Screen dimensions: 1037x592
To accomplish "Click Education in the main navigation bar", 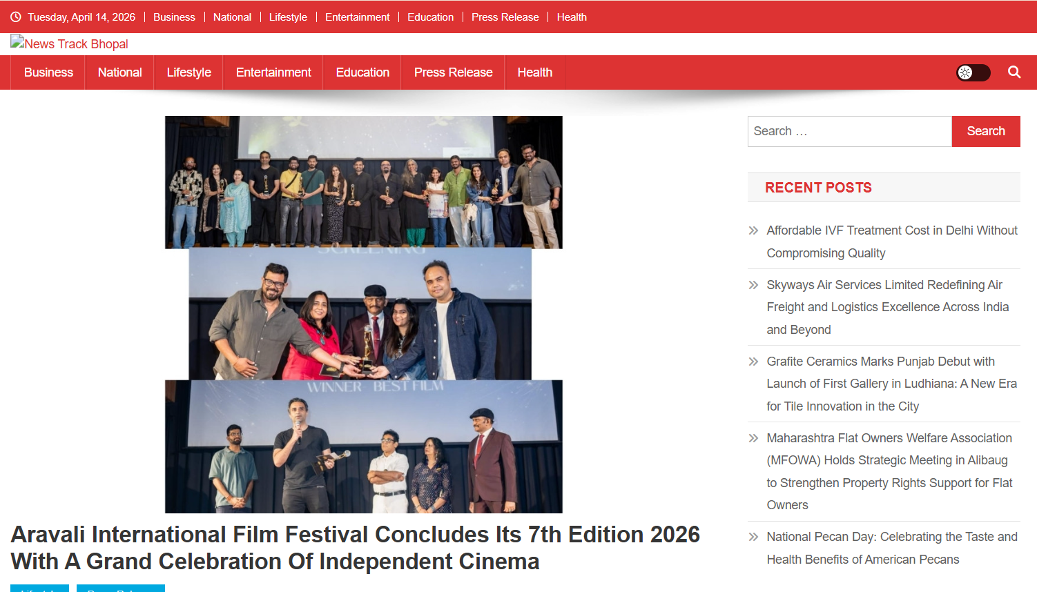I will tap(362, 72).
